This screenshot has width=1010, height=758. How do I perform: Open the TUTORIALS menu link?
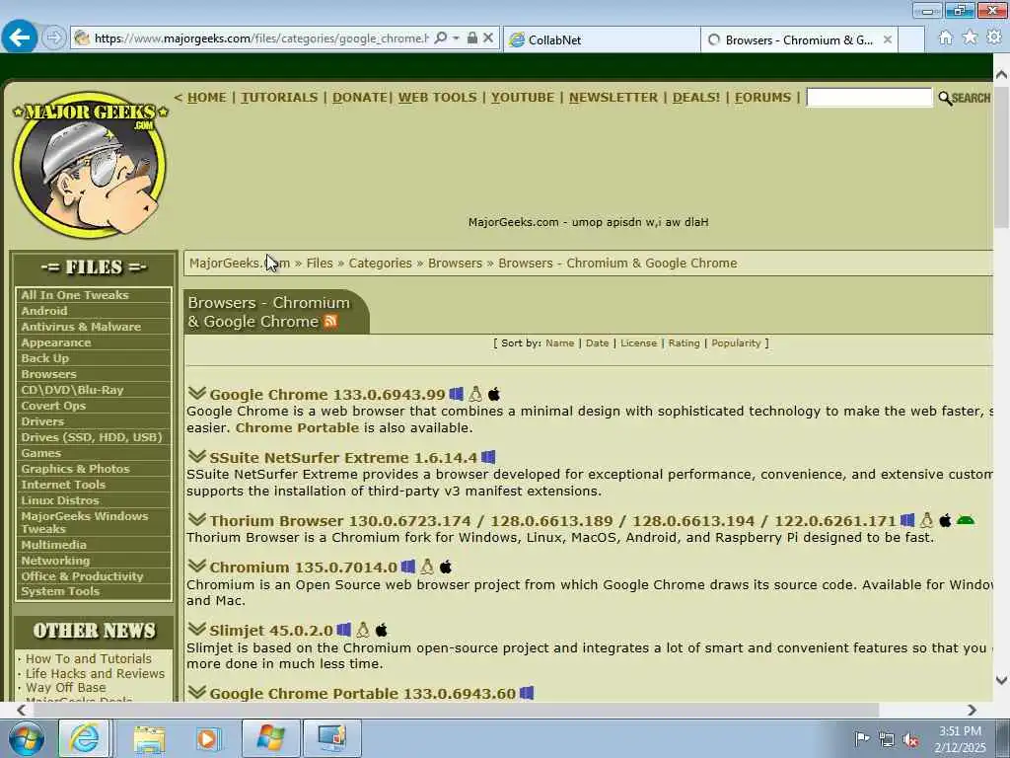coord(279,98)
